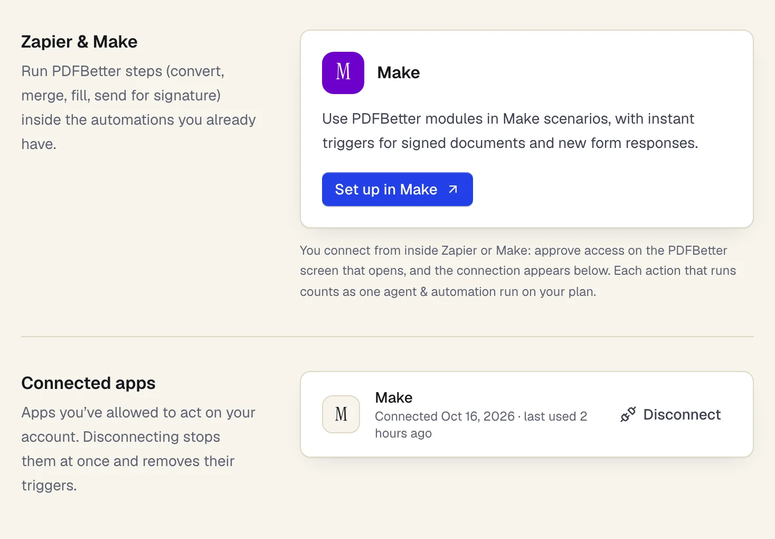This screenshot has width=775, height=539.
Task: Disconnect the Make connected app
Action: point(670,415)
